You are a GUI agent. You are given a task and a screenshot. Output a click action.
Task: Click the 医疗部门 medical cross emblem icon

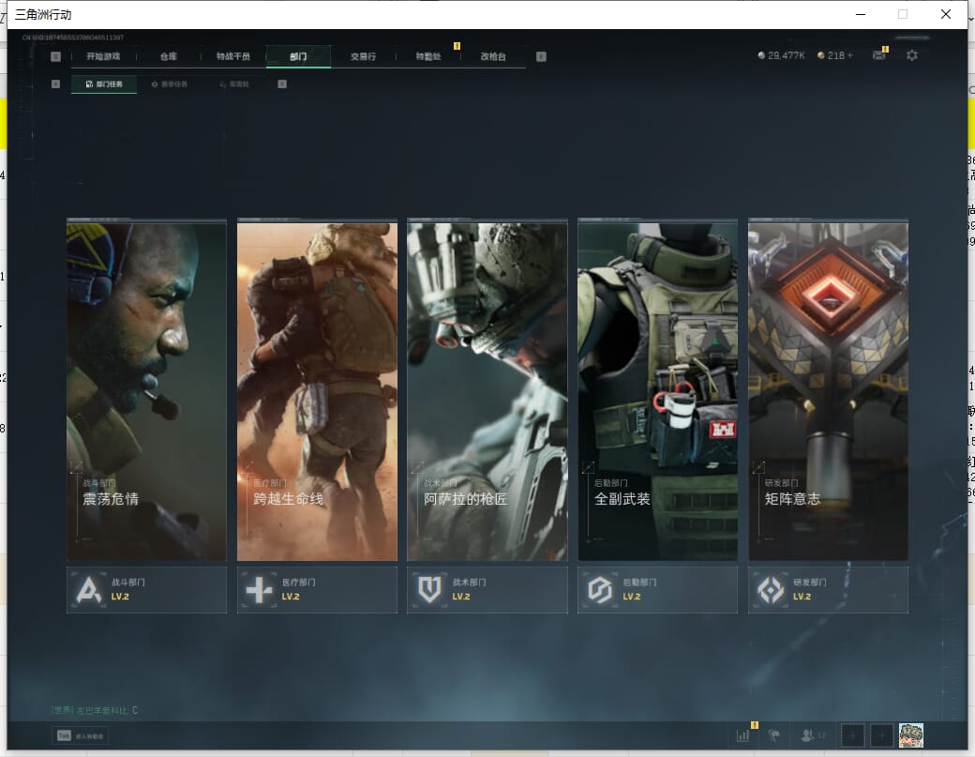pyautogui.click(x=259, y=590)
